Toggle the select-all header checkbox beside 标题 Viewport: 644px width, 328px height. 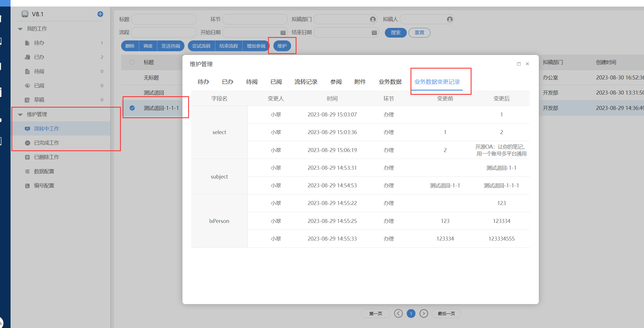pos(132,62)
